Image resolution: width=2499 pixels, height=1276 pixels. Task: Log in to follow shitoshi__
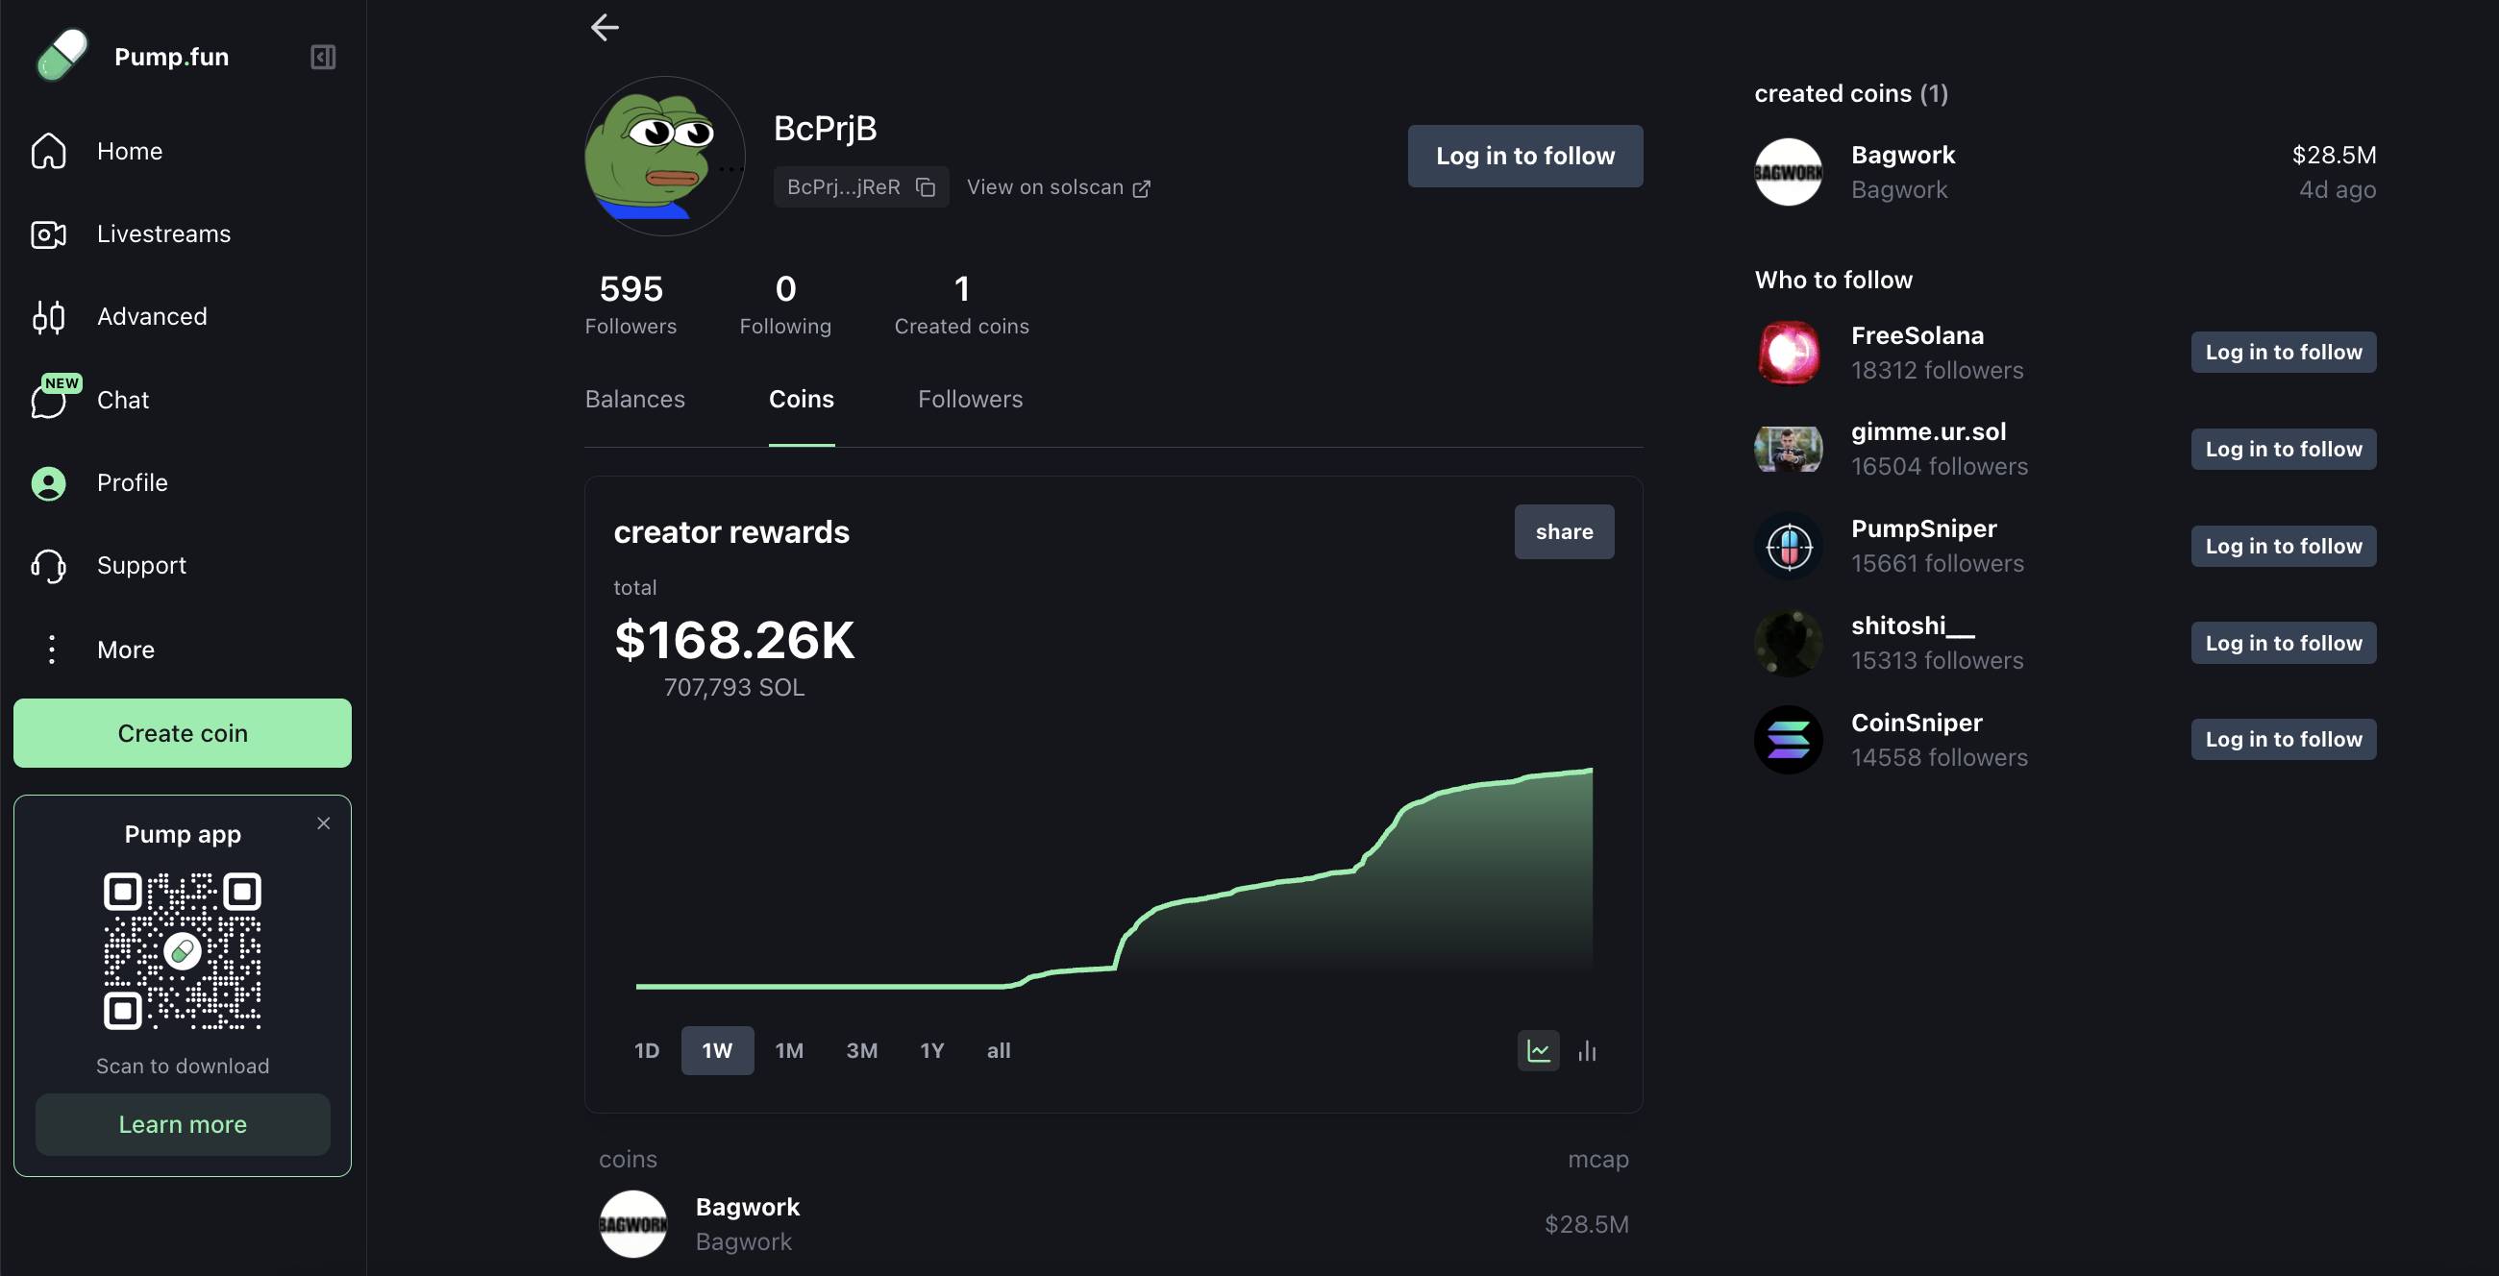click(2285, 643)
